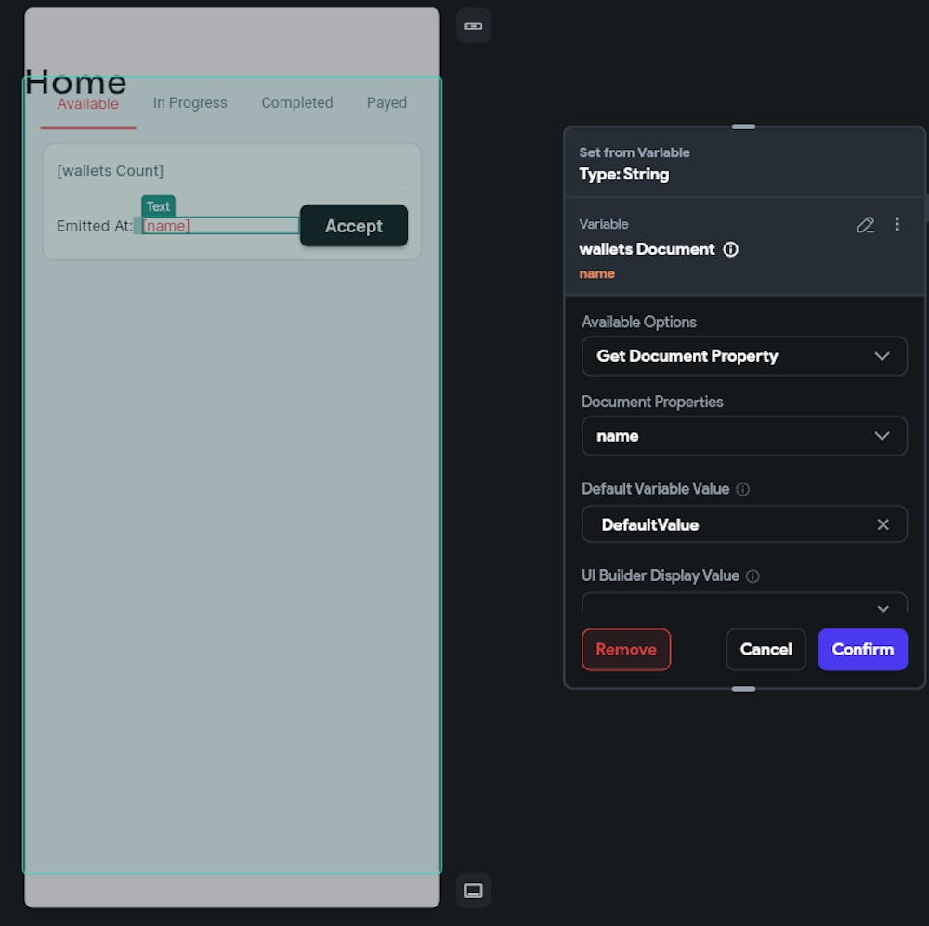Screen dimensions: 929x926
Task: Click info icon beside UI Builder Display Value
Action: pyautogui.click(x=752, y=576)
